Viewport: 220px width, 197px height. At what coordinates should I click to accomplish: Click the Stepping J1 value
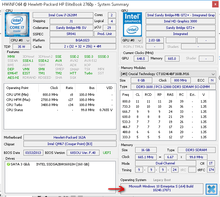coord(71,21)
